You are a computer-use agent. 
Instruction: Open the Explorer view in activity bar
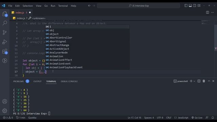[x=5, y=14]
